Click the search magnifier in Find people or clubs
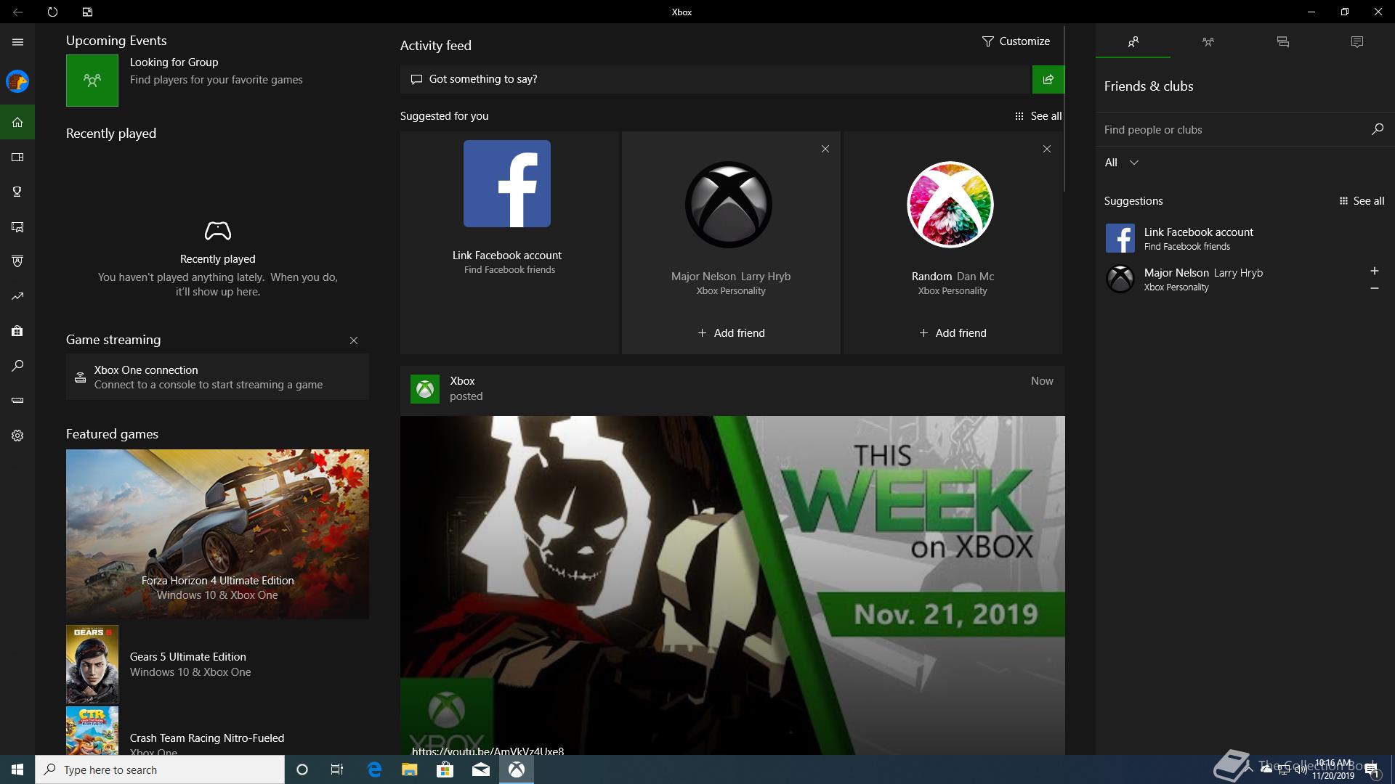 click(x=1377, y=129)
